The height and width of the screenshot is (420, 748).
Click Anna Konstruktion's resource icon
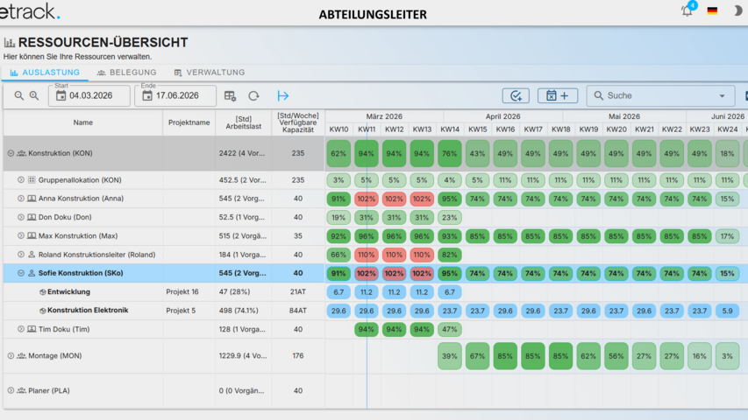[32, 199]
